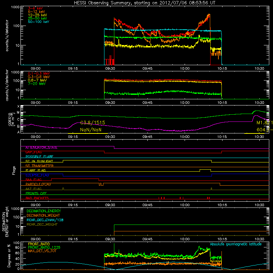This screenshot has height=273, width=273.
Task: Select the SC_IN_SUNLIGHT flag label
Action: (39, 161)
